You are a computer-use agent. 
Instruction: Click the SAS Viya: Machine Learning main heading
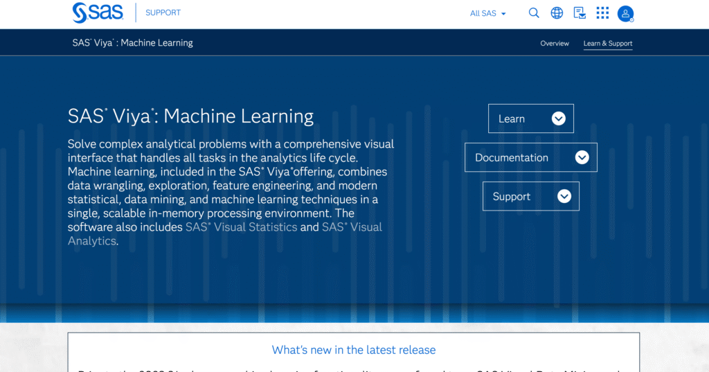[190, 116]
